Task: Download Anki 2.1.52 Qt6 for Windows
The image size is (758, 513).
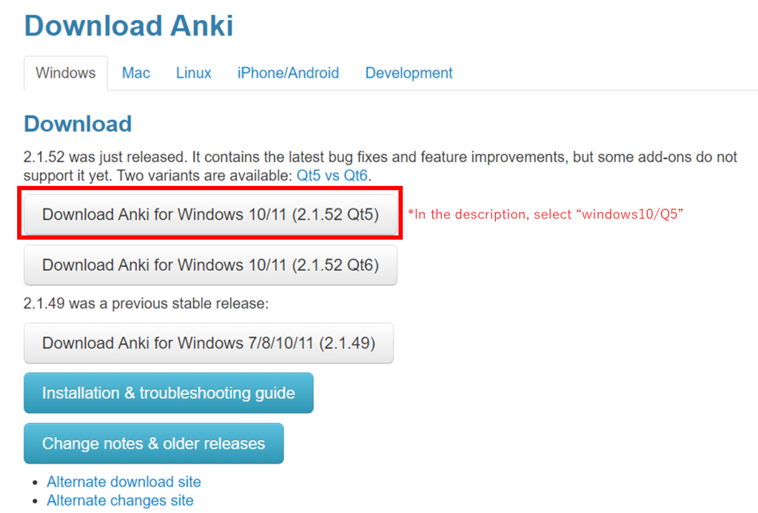Action: [x=210, y=265]
